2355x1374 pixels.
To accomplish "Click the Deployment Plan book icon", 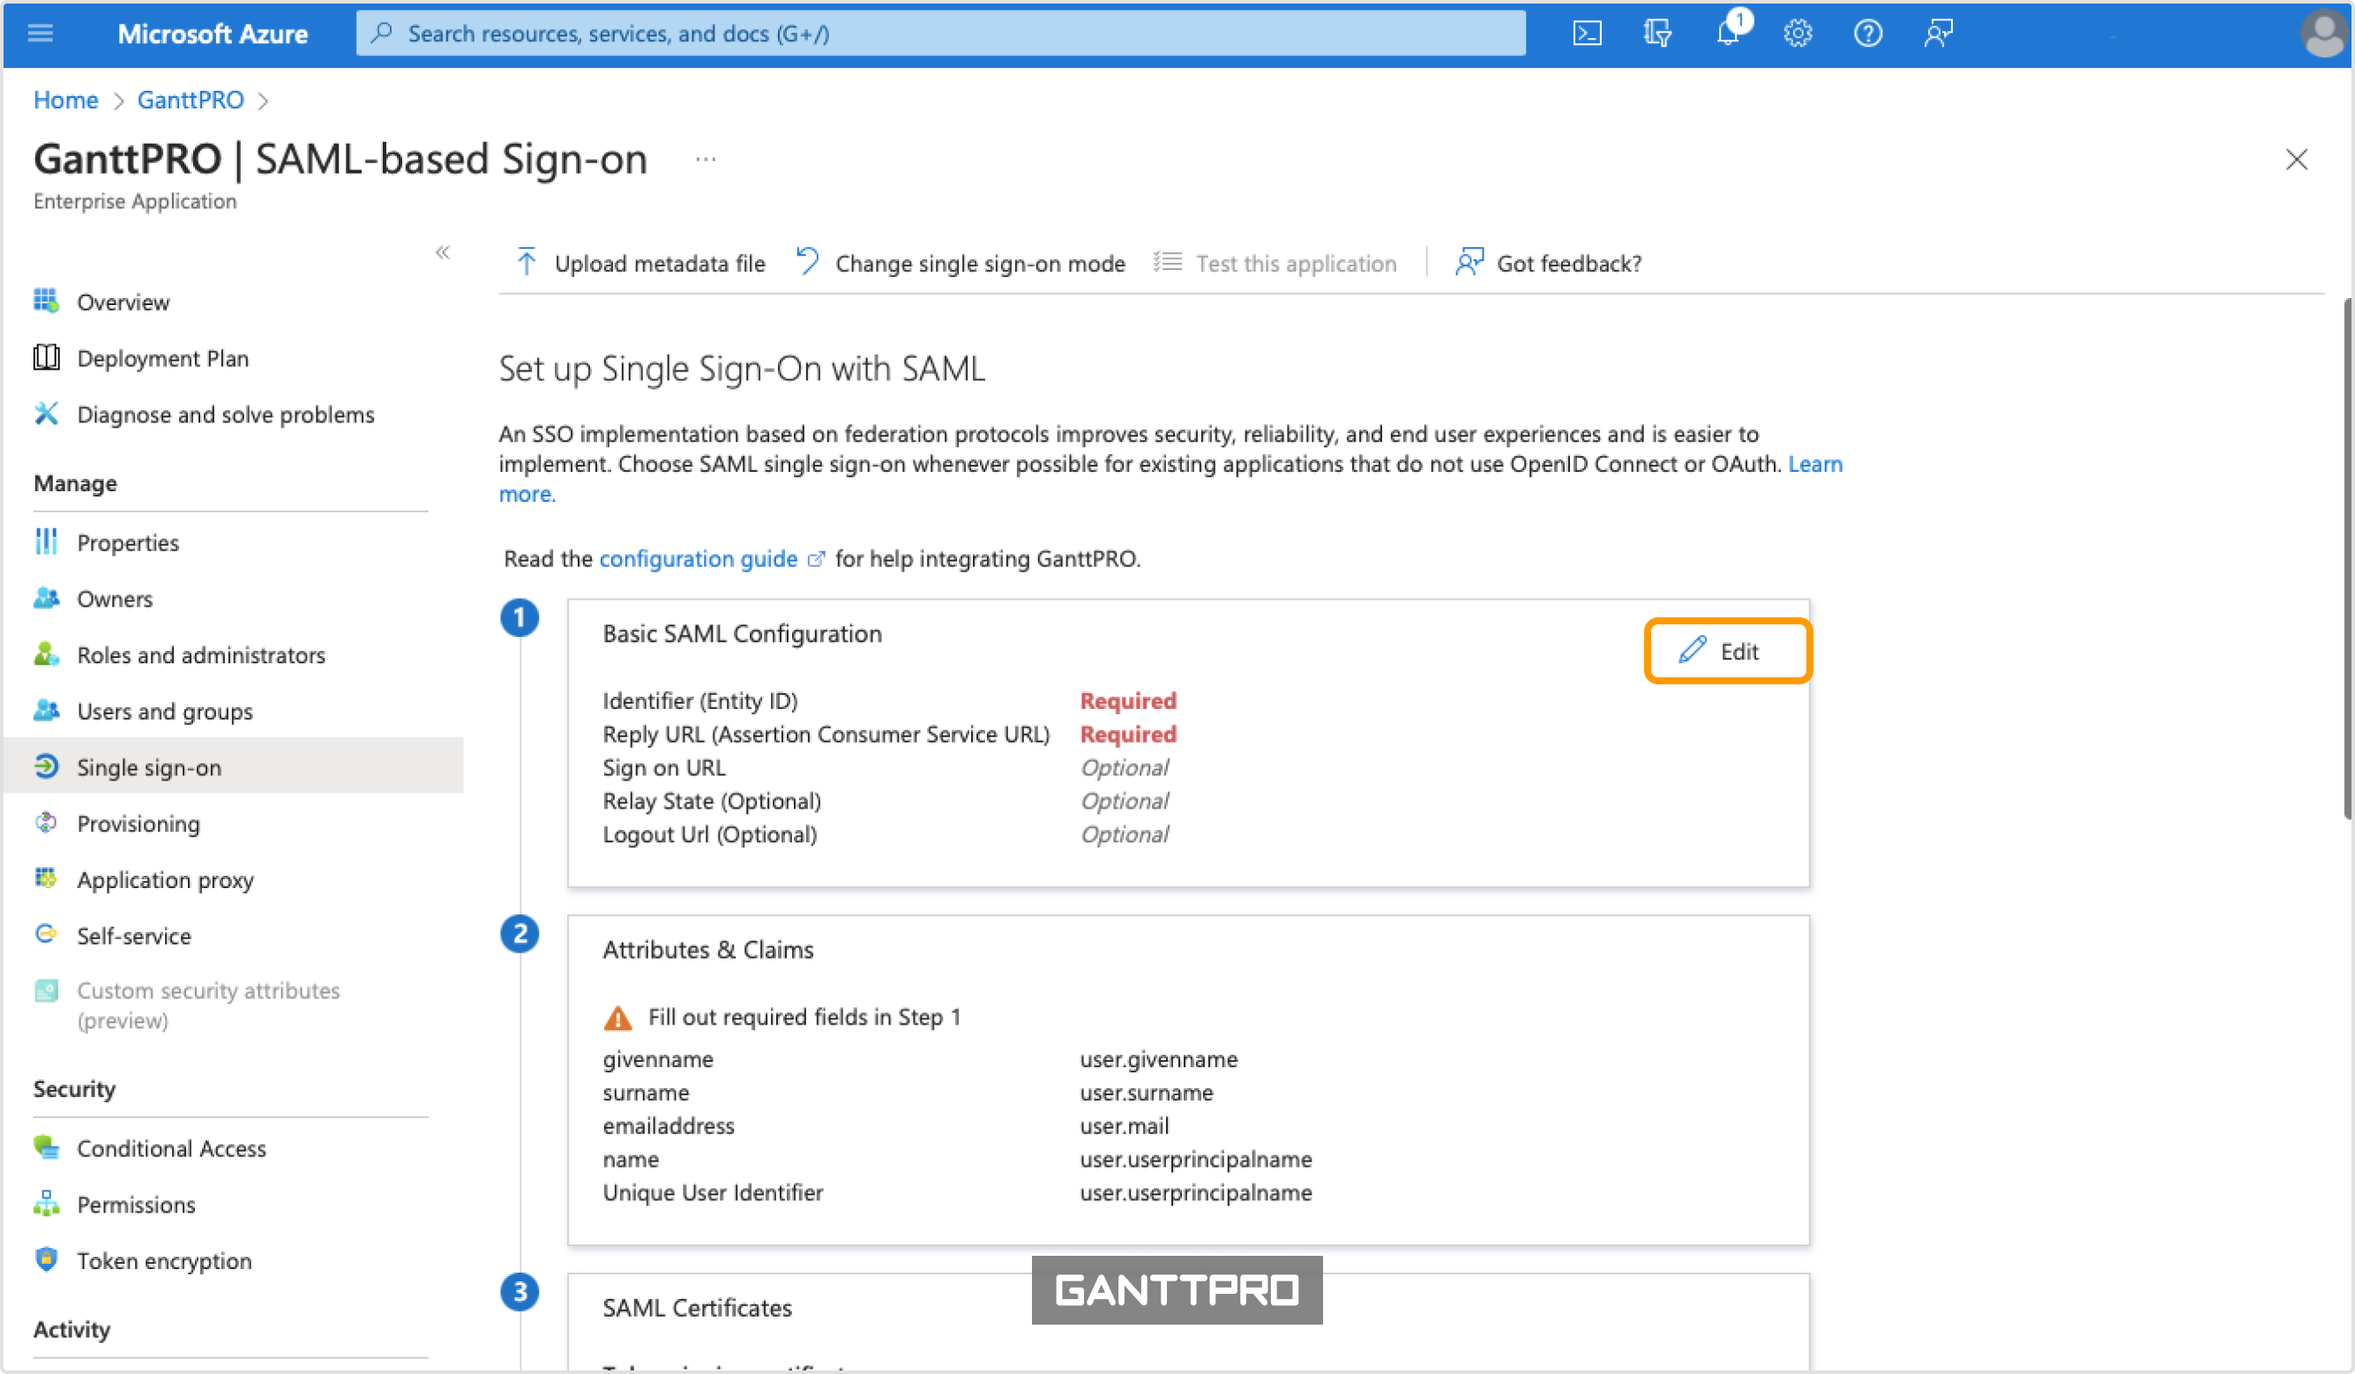I will [46, 357].
